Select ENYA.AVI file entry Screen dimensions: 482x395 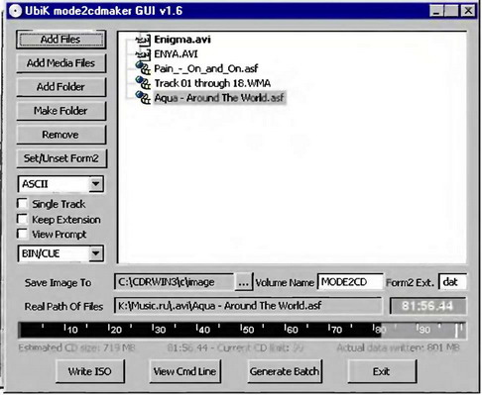[x=176, y=54]
